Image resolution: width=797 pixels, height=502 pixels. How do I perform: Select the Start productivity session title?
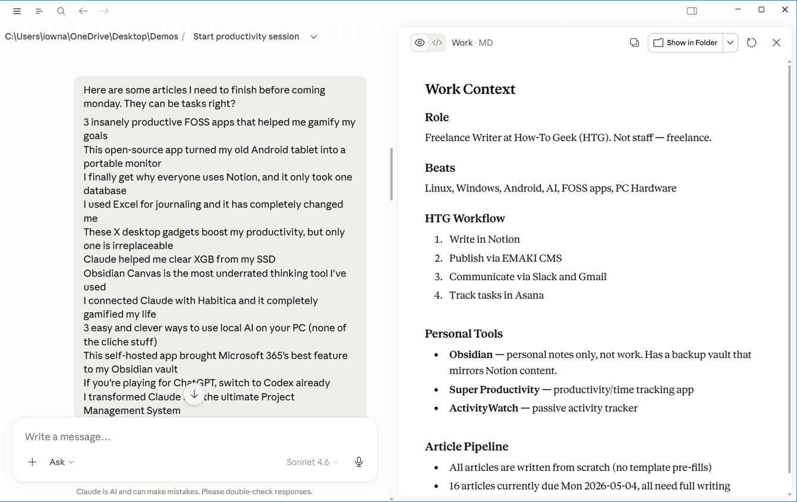click(x=246, y=37)
